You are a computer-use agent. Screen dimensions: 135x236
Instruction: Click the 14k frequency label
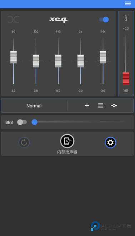(103, 32)
